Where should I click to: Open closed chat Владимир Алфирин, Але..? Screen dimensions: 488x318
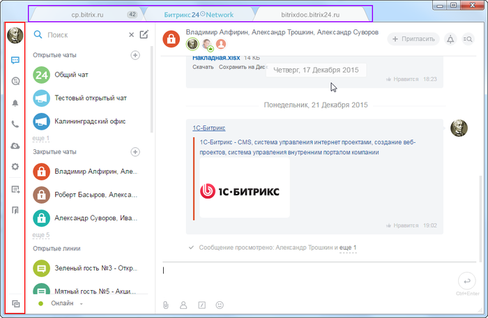86,172
